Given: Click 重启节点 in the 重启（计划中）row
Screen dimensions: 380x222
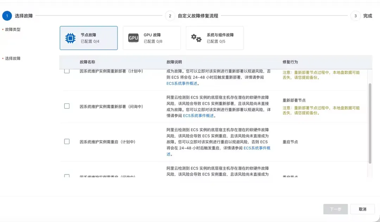Looking at the screenshot, I should click(x=290, y=142).
